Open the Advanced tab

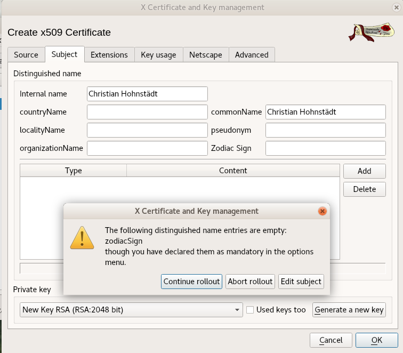click(x=252, y=54)
